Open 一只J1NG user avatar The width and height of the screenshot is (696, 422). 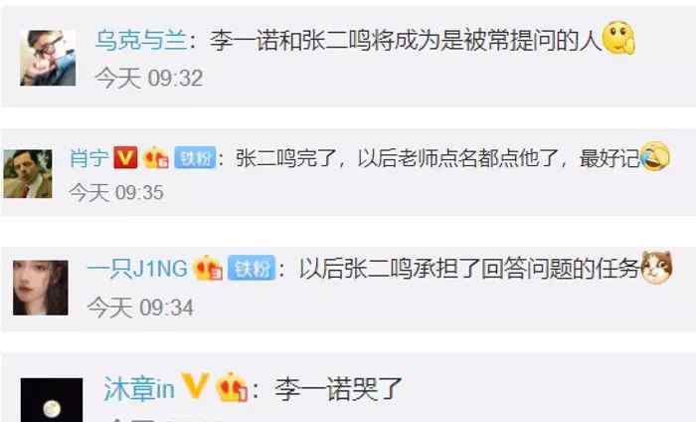click(41, 288)
